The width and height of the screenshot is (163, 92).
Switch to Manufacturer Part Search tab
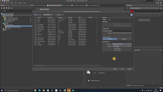[138, 86]
